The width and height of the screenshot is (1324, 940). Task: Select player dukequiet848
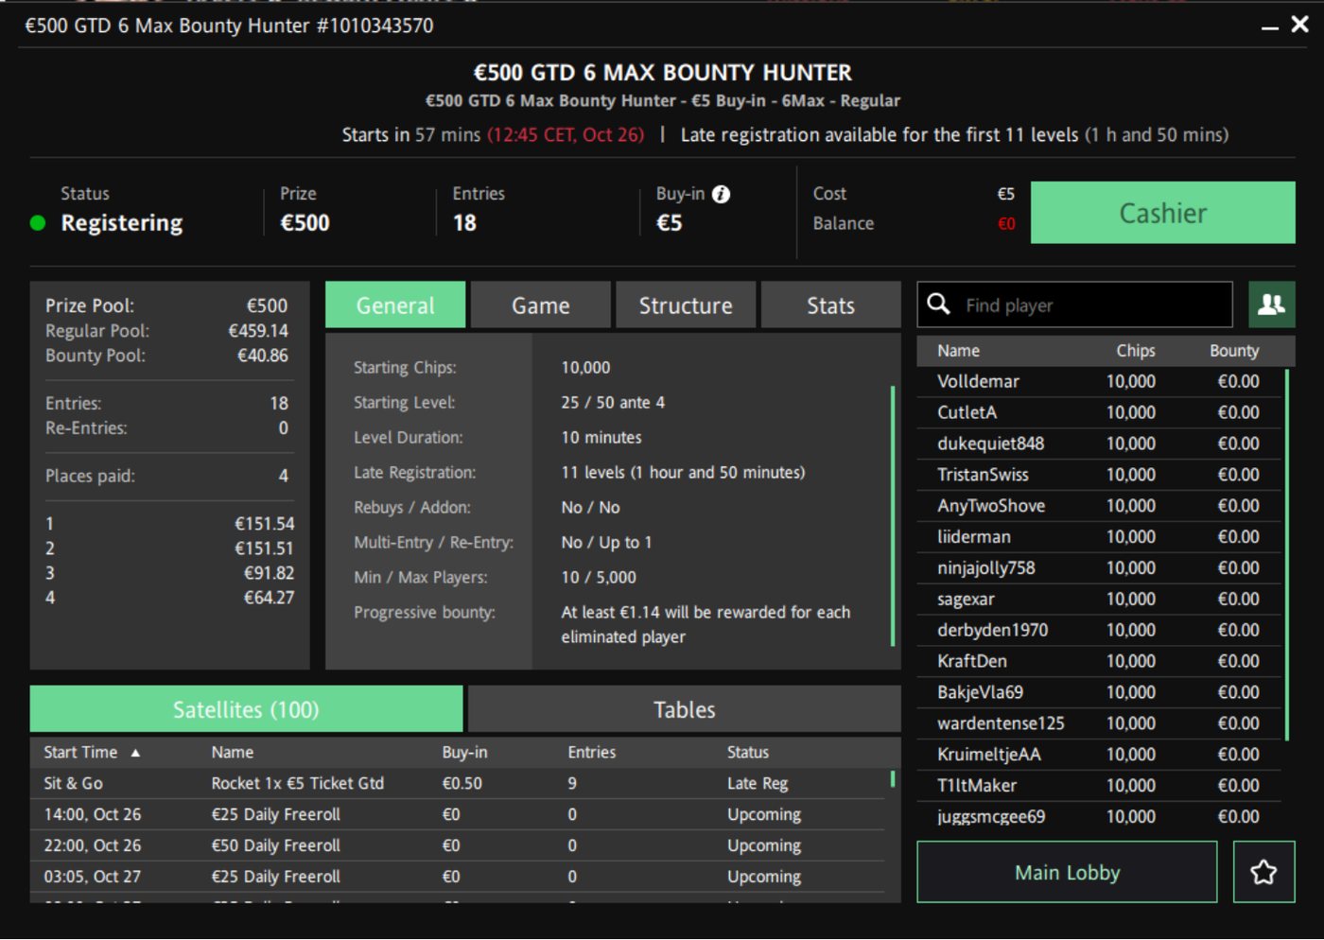click(1100, 444)
